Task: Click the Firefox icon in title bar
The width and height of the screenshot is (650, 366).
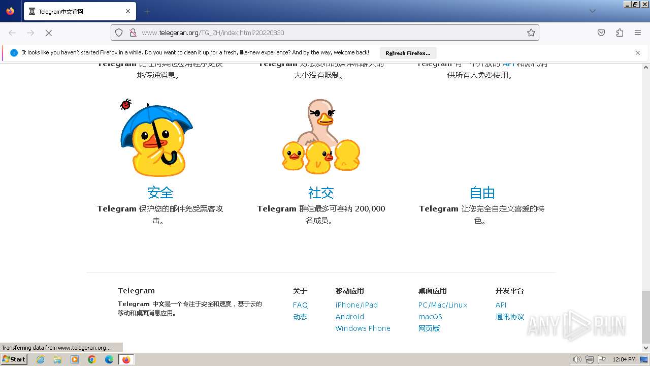Action: (10, 11)
